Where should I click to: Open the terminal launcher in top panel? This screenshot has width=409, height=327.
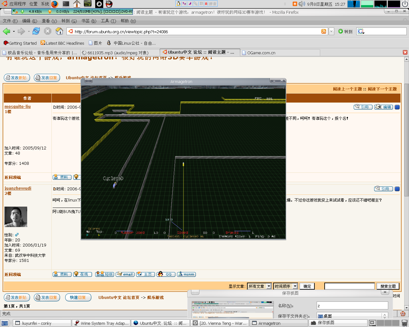(x=66, y=4)
